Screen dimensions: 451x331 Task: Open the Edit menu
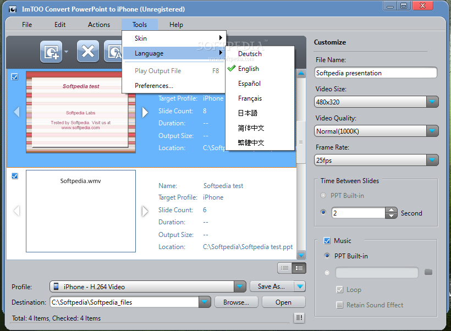pyautogui.click(x=60, y=25)
